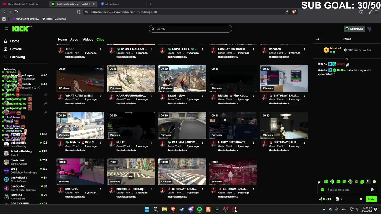The width and height of the screenshot is (381, 214).
Task: Play the 109 views desert clip
Action: pyautogui.click(x=131, y=79)
